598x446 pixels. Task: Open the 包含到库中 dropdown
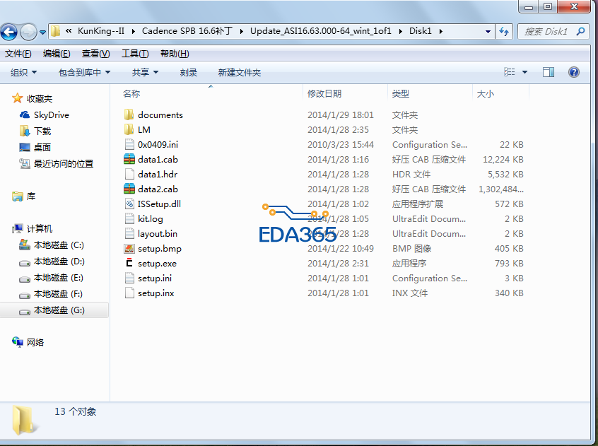tap(84, 72)
